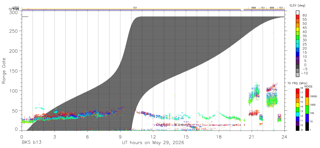Click the black bottom swatch of TX FRQ bar
This screenshot has height=148, width=320.
point(297,128)
